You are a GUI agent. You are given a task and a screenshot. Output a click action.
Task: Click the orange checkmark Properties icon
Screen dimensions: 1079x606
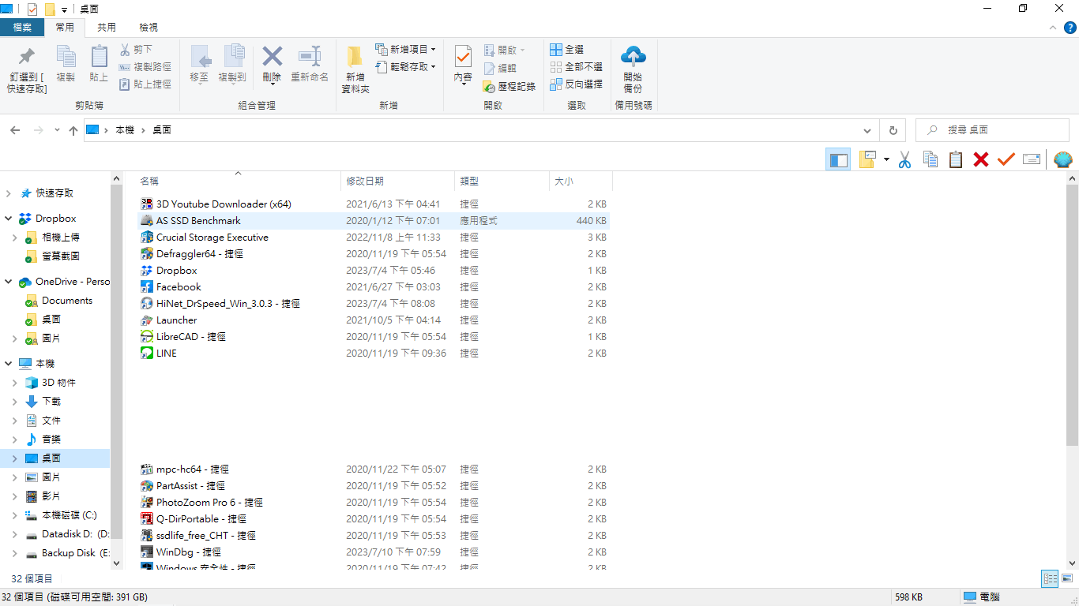(x=1006, y=159)
